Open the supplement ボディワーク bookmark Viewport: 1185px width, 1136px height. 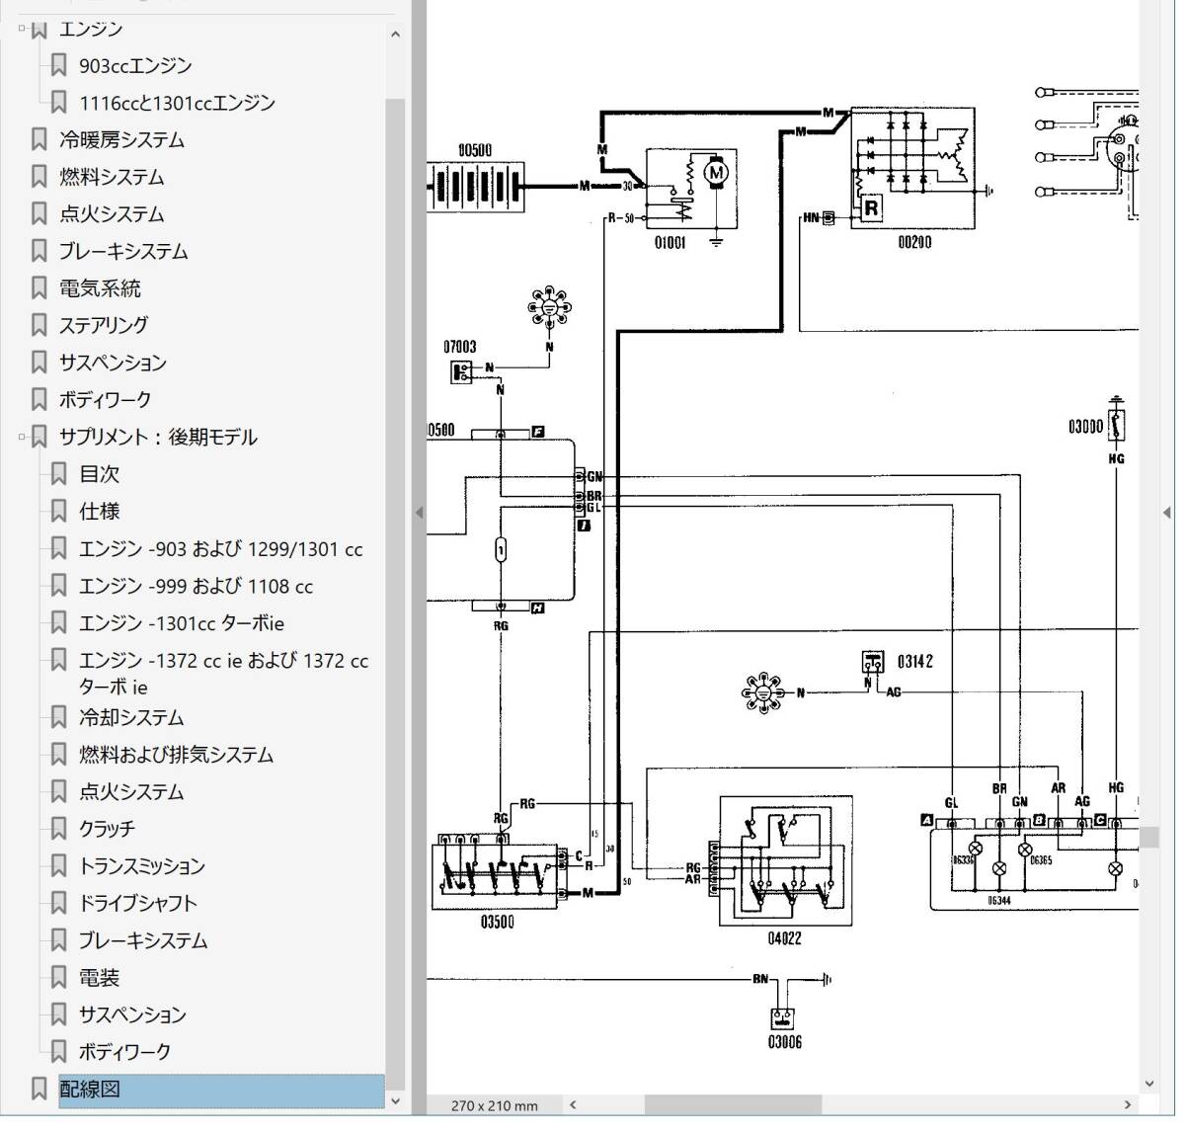pyautogui.click(x=124, y=1052)
